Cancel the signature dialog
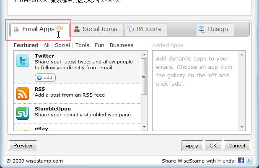 click(x=237, y=145)
